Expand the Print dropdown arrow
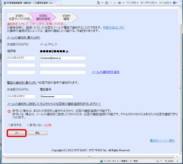The height and width of the screenshot is (164, 183). pyautogui.click(x=123, y=2)
